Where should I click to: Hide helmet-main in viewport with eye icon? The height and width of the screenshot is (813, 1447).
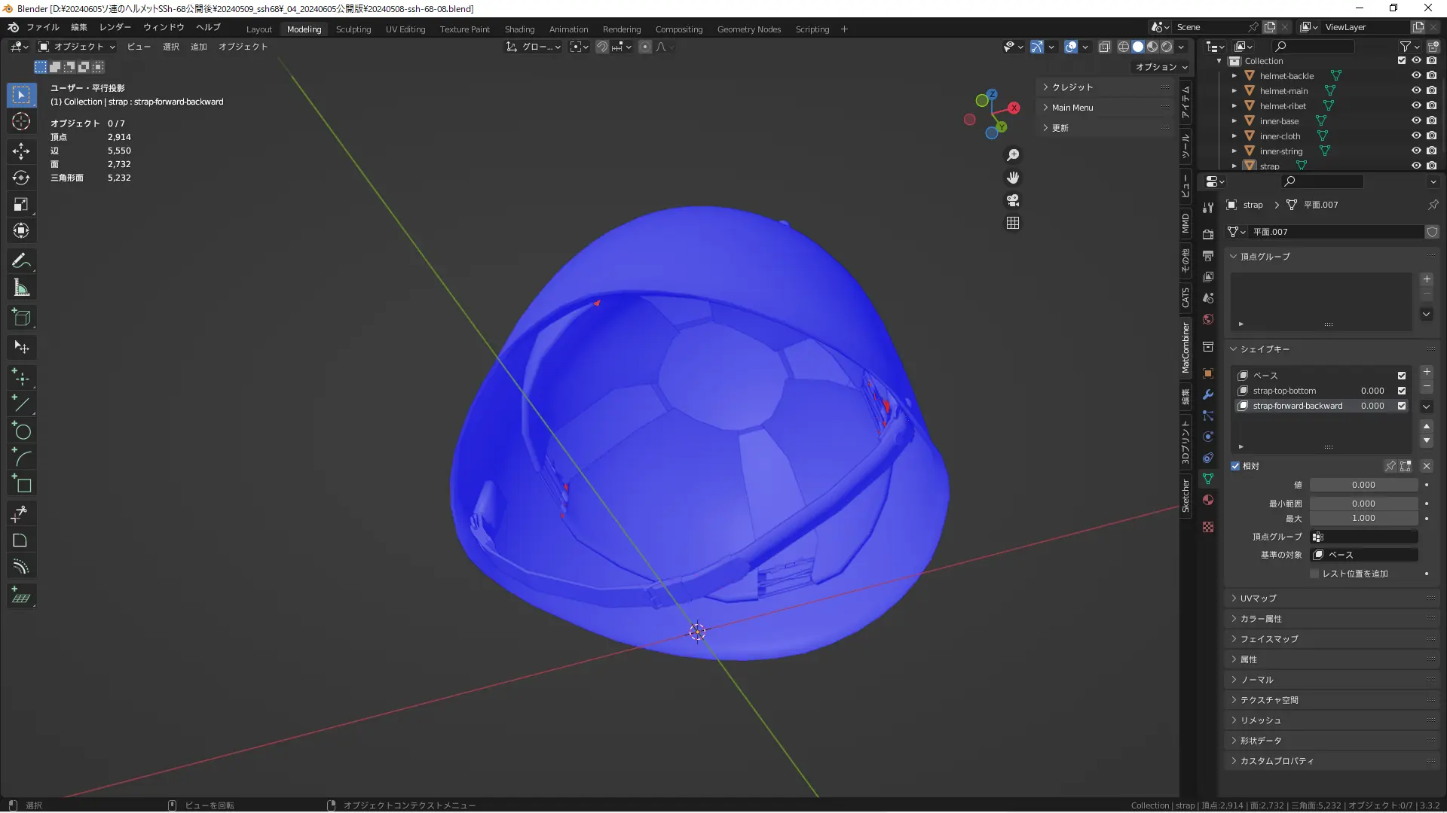click(1416, 90)
